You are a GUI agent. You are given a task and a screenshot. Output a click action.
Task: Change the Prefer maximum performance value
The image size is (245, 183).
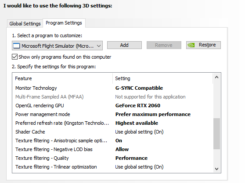153,114
